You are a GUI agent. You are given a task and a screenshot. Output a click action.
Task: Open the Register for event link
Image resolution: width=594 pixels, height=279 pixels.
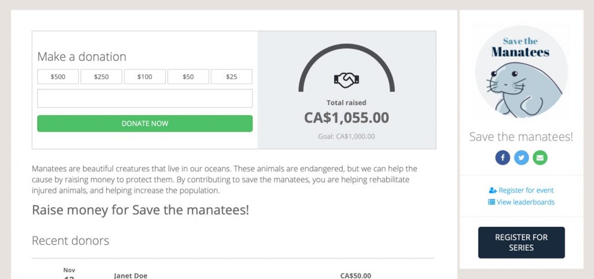[526, 190]
